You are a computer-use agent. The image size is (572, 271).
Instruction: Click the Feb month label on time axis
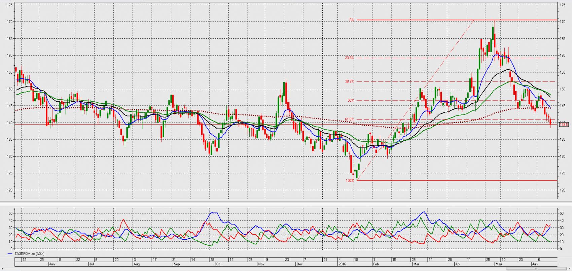(x=376, y=264)
